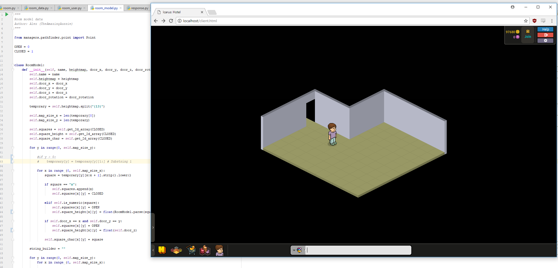Click the red logout button
The height and width of the screenshot is (268, 558).
[545, 35]
